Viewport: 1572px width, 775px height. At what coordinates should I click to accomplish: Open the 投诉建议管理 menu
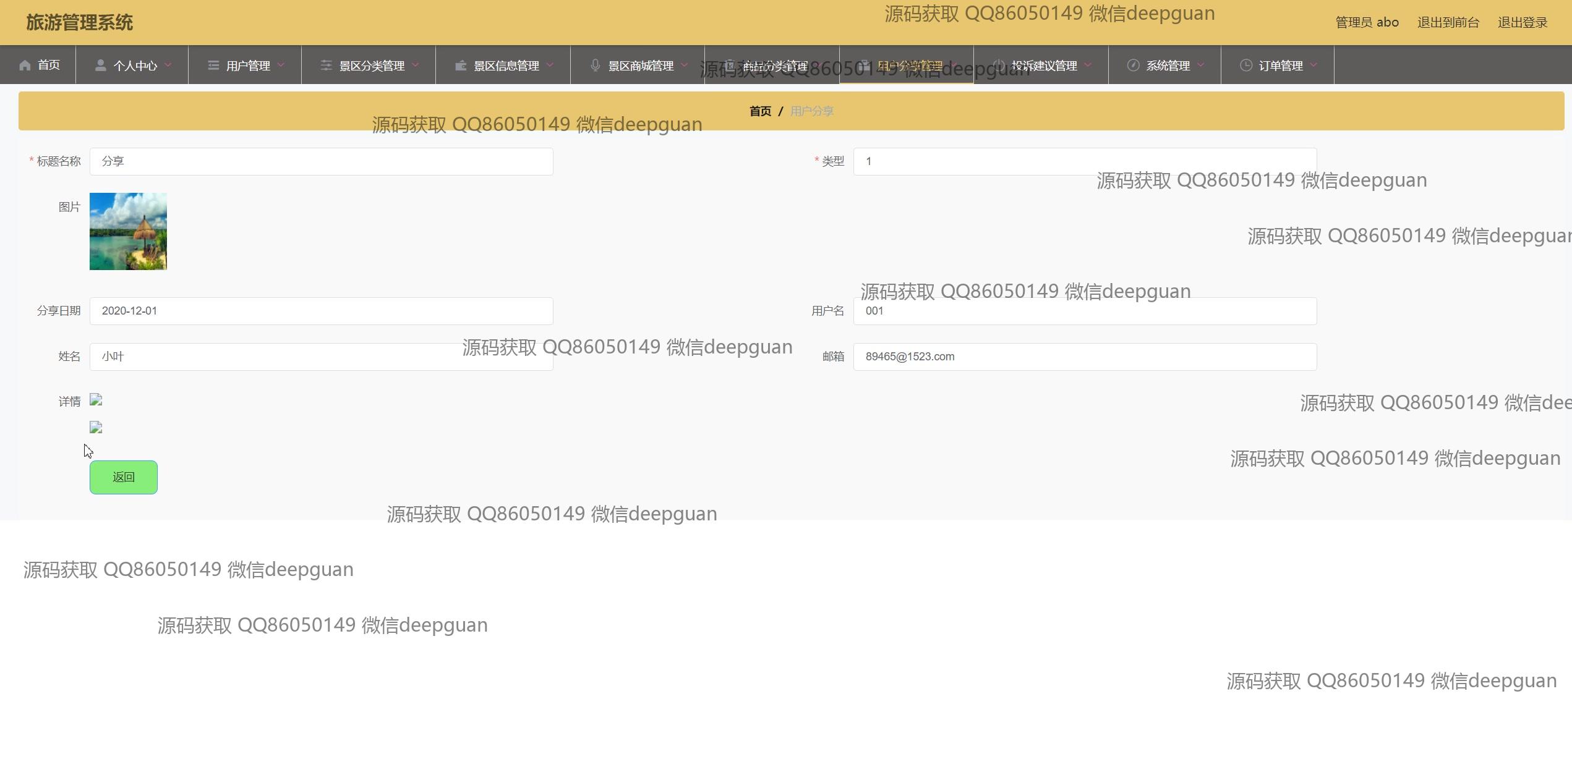pyautogui.click(x=1044, y=66)
